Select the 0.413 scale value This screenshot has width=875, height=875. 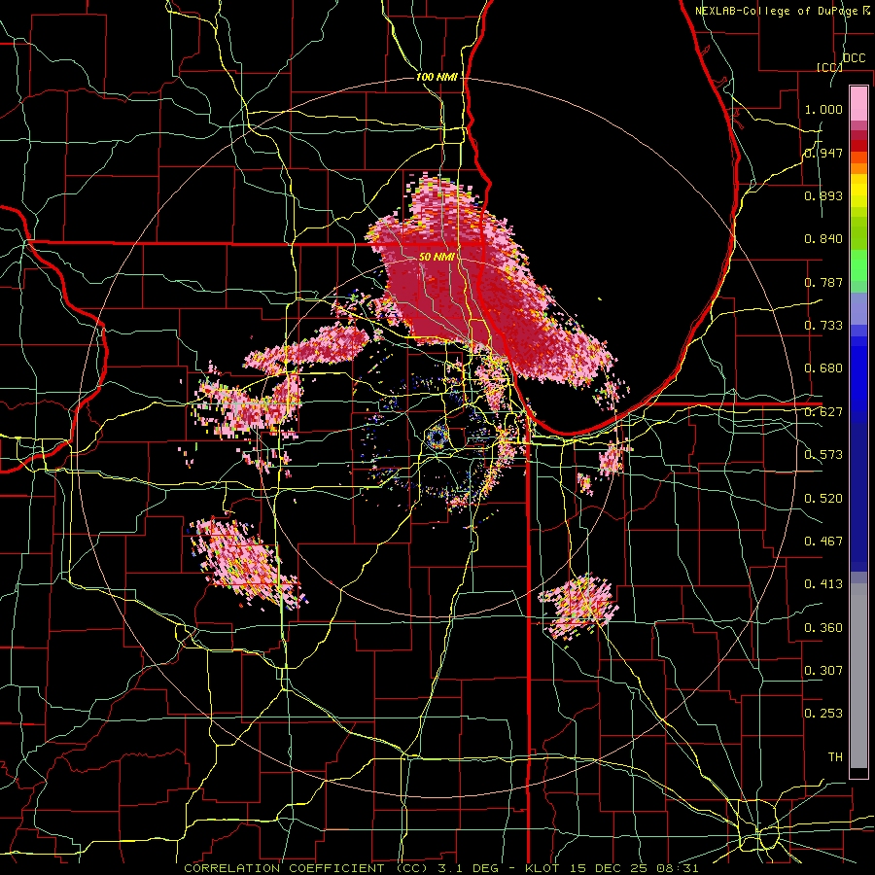823,584
